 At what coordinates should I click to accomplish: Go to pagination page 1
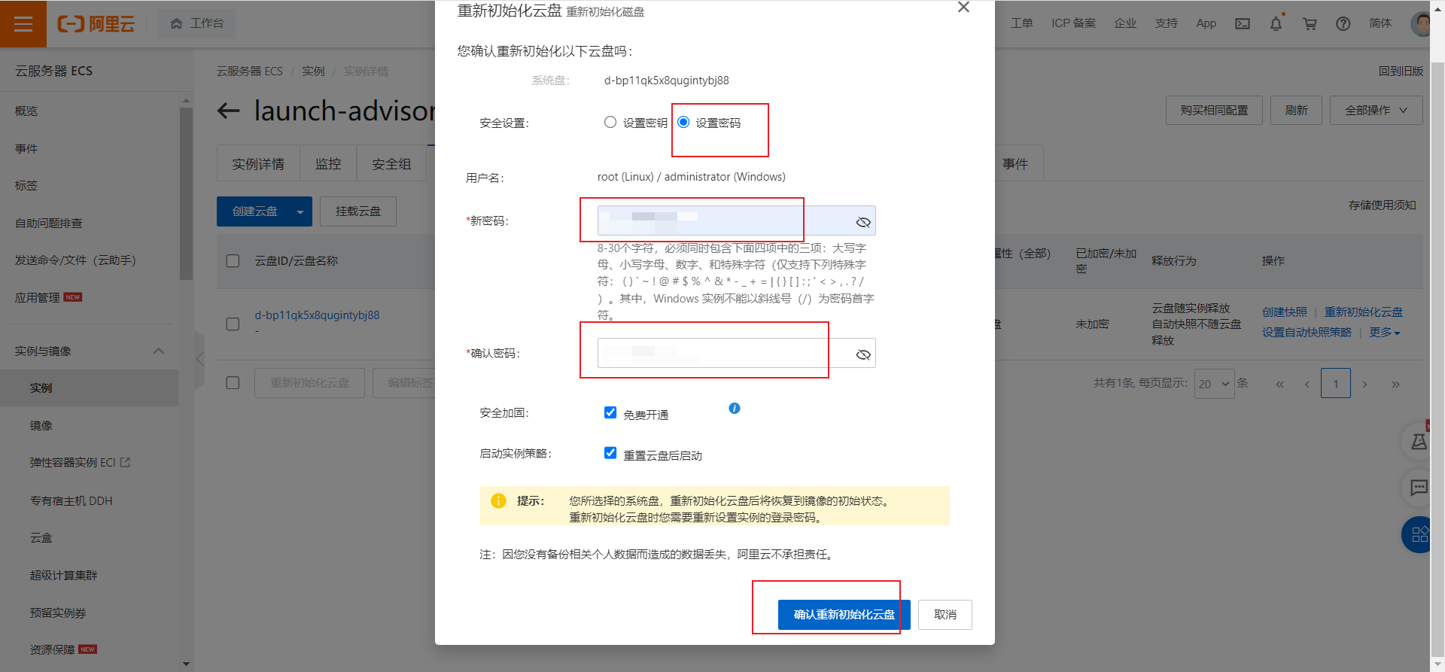(1336, 384)
